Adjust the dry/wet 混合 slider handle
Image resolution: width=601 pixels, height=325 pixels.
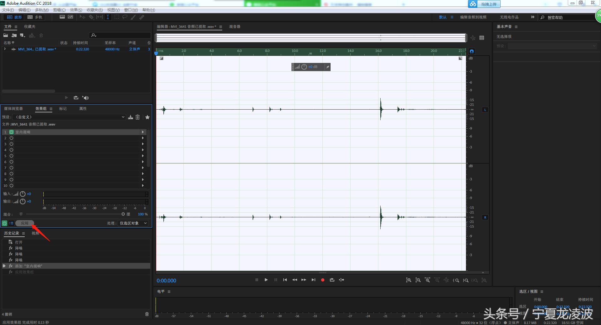[123, 214]
